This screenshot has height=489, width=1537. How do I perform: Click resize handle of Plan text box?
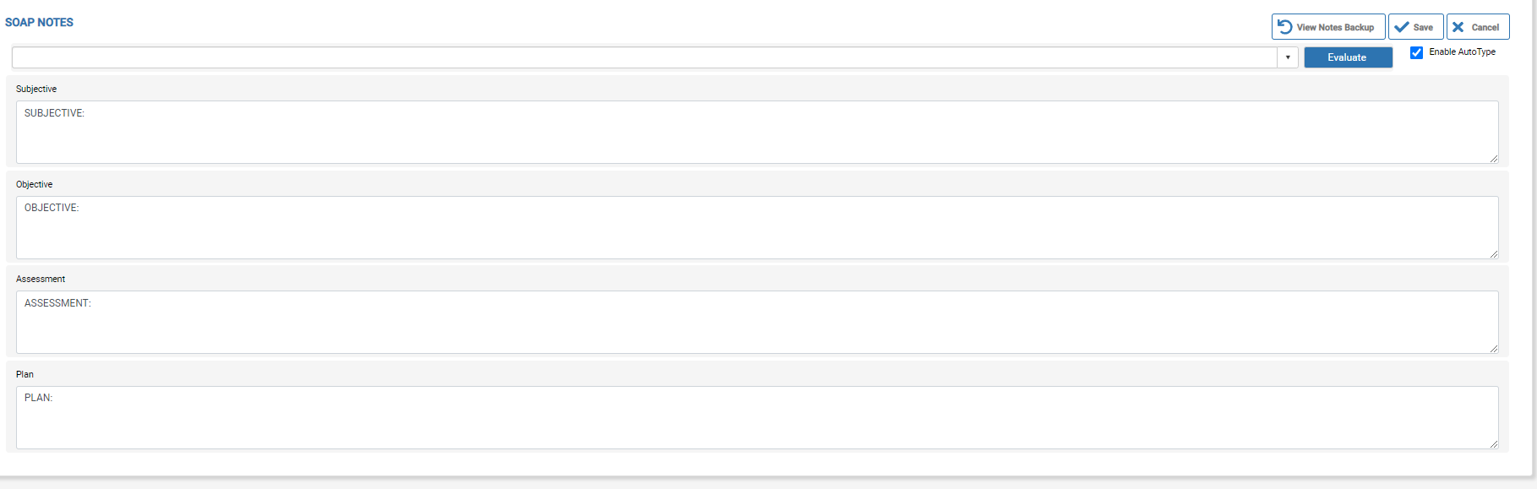(1493, 444)
